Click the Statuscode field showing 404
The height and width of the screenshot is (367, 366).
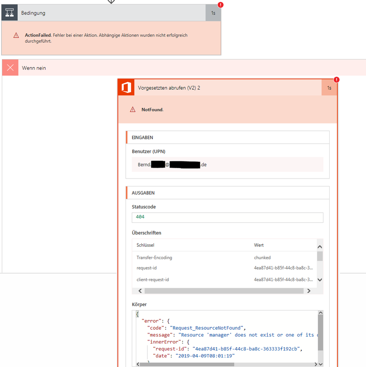(x=227, y=217)
